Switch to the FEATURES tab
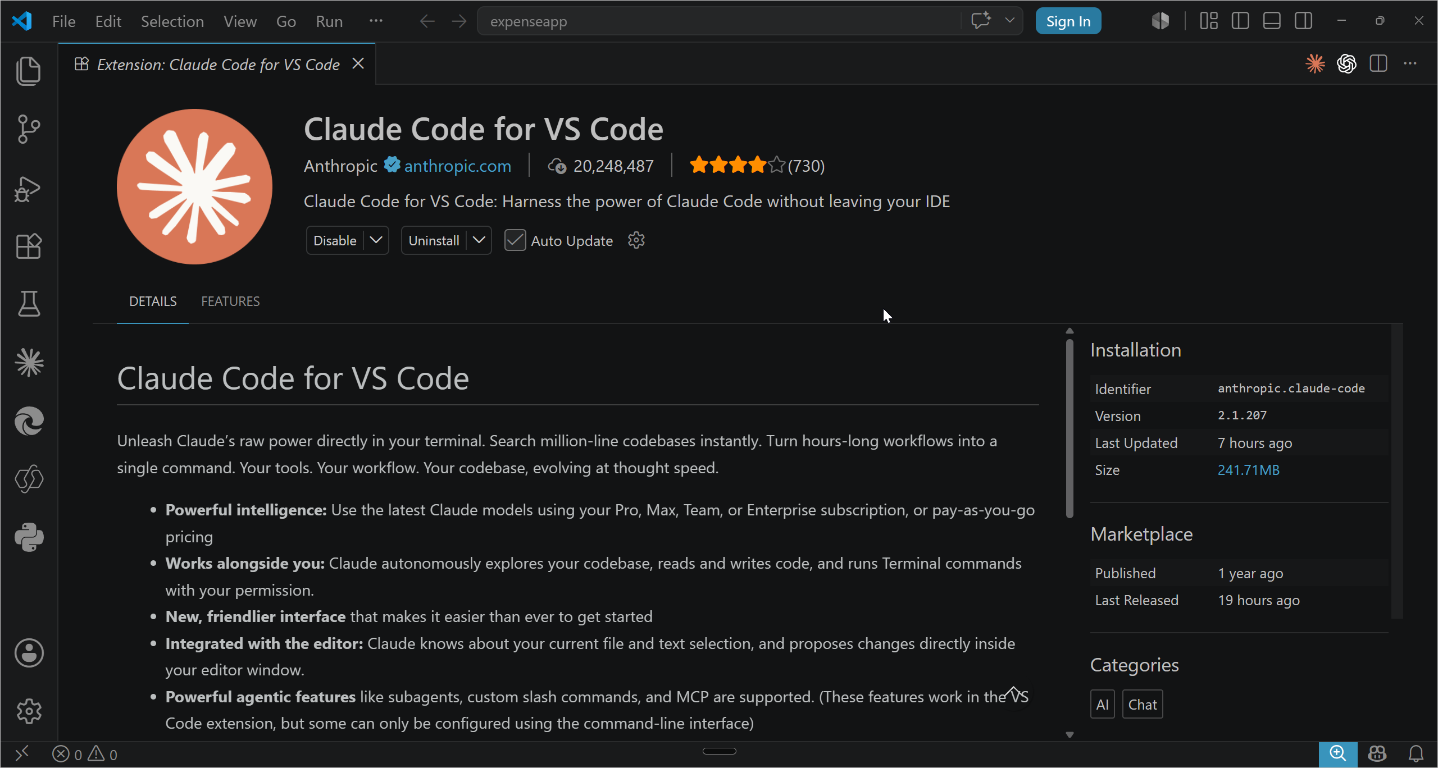 tap(230, 301)
